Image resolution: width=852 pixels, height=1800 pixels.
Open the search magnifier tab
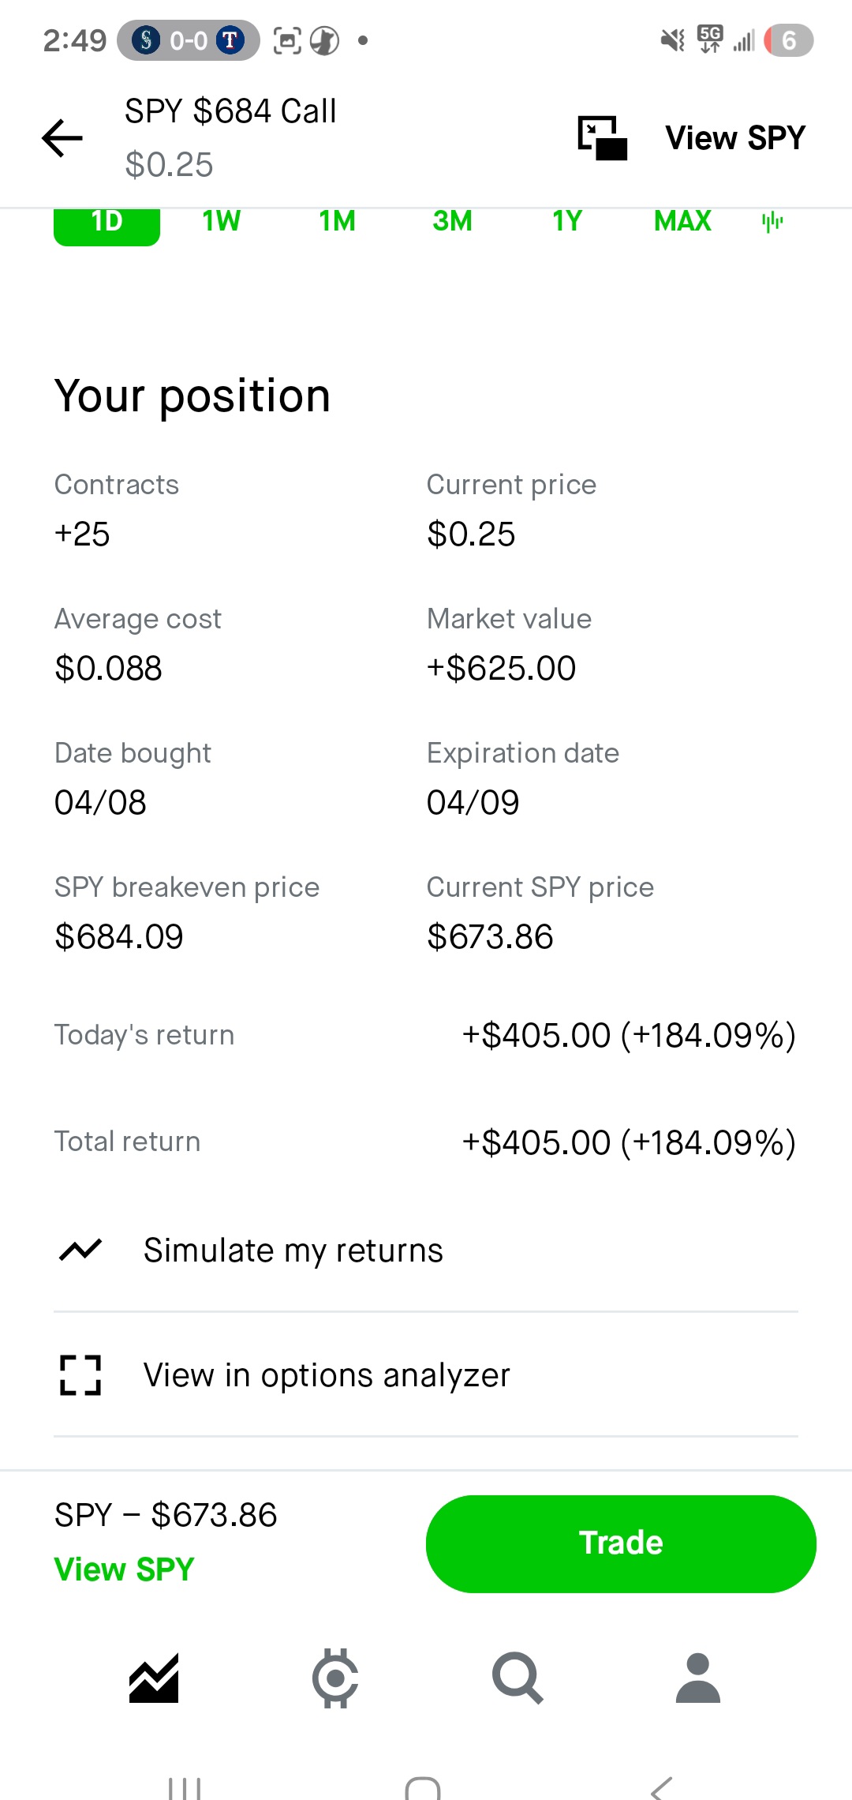518,1678
